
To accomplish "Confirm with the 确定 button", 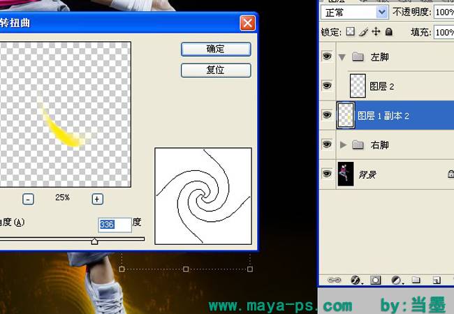I will (x=216, y=49).
